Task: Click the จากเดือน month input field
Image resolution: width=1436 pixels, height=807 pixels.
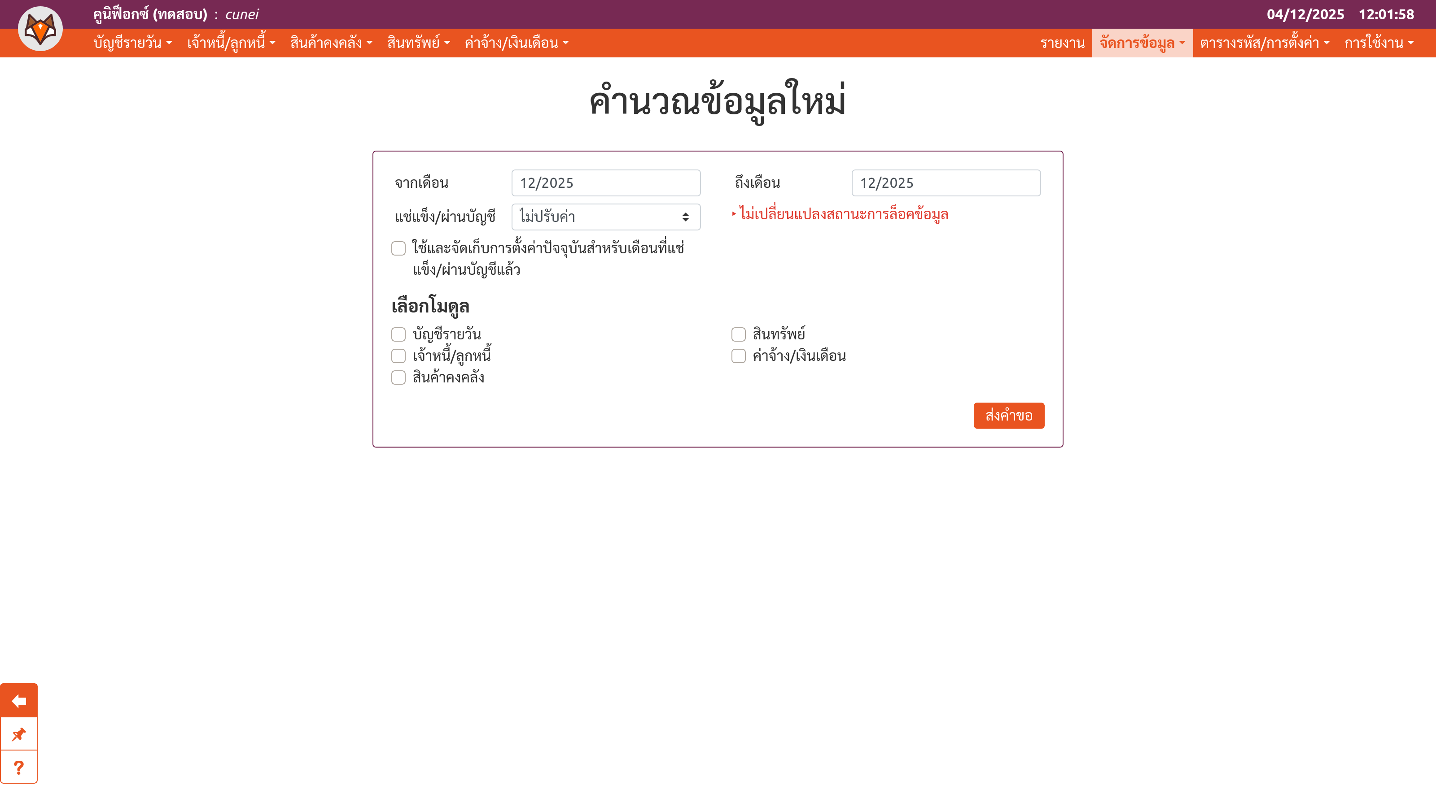Action: pos(605,182)
